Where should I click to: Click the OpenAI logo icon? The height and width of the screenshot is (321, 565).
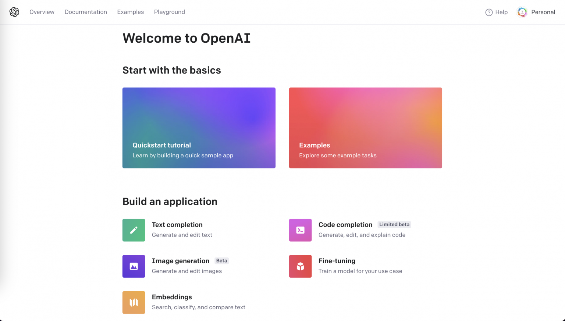point(14,12)
